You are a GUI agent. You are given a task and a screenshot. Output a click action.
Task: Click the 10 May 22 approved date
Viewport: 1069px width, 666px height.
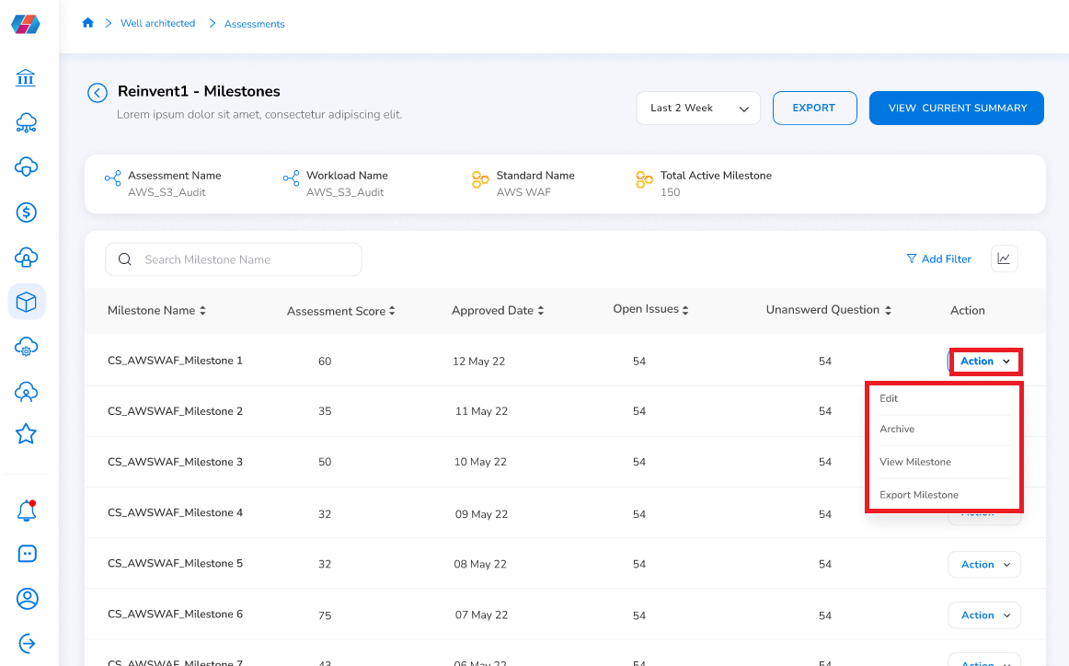coord(480,462)
